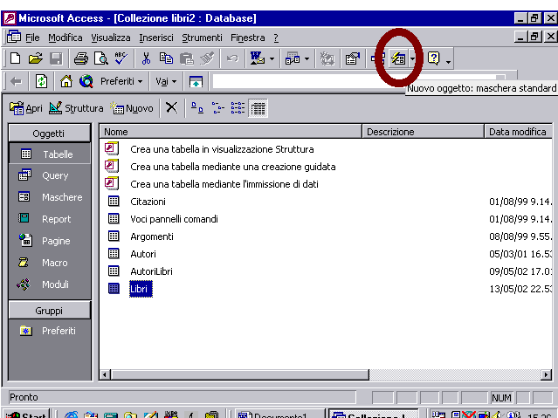Switch to Details view icon
The height and width of the screenshot is (418, 558).
tap(258, 108)
